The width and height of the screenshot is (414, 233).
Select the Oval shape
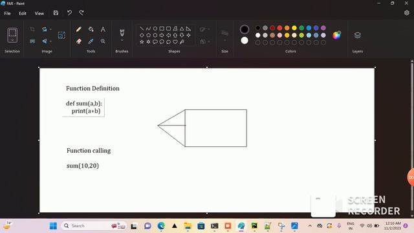[155, 28]
